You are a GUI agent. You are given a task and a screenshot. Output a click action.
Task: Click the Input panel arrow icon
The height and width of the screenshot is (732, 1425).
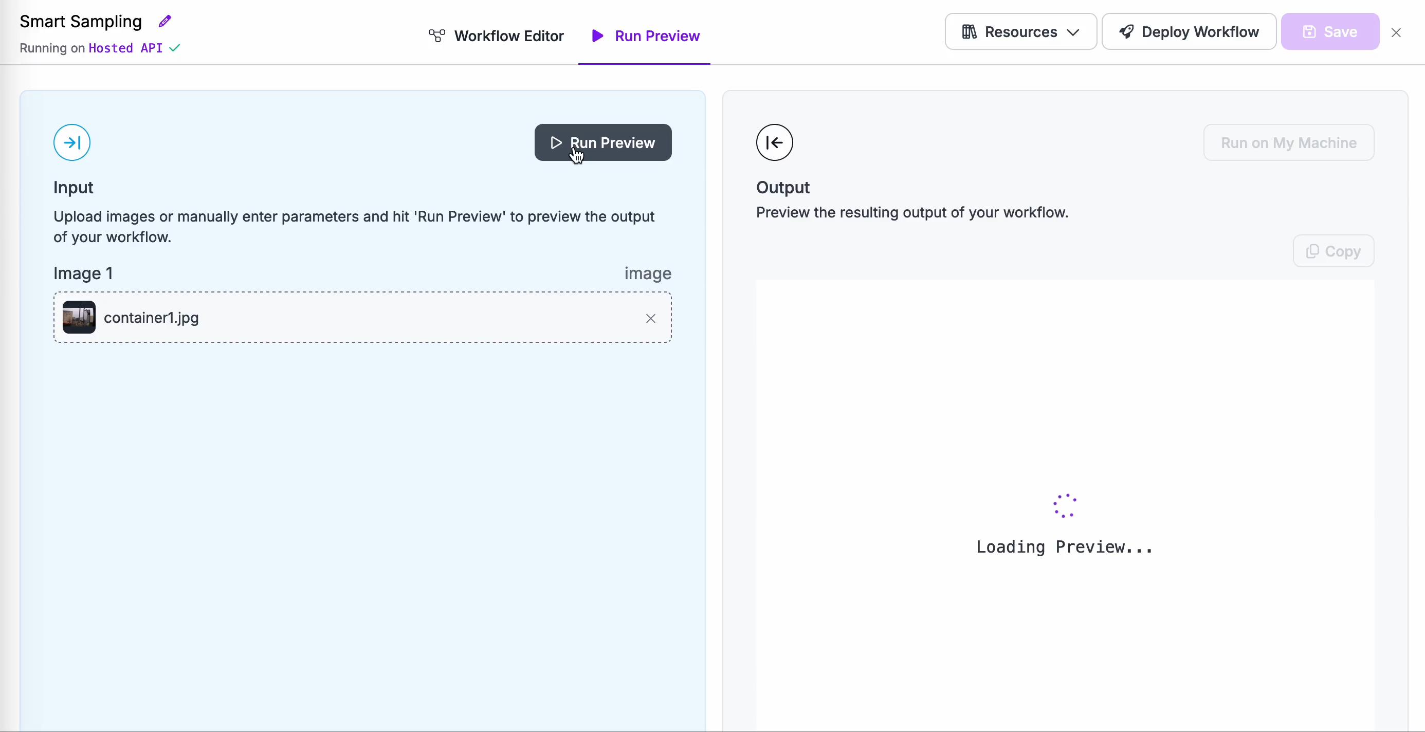[72, 143]
